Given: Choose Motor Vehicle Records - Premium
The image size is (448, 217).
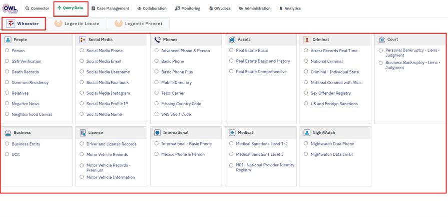Looking at the screenshot, I should 82,165.
